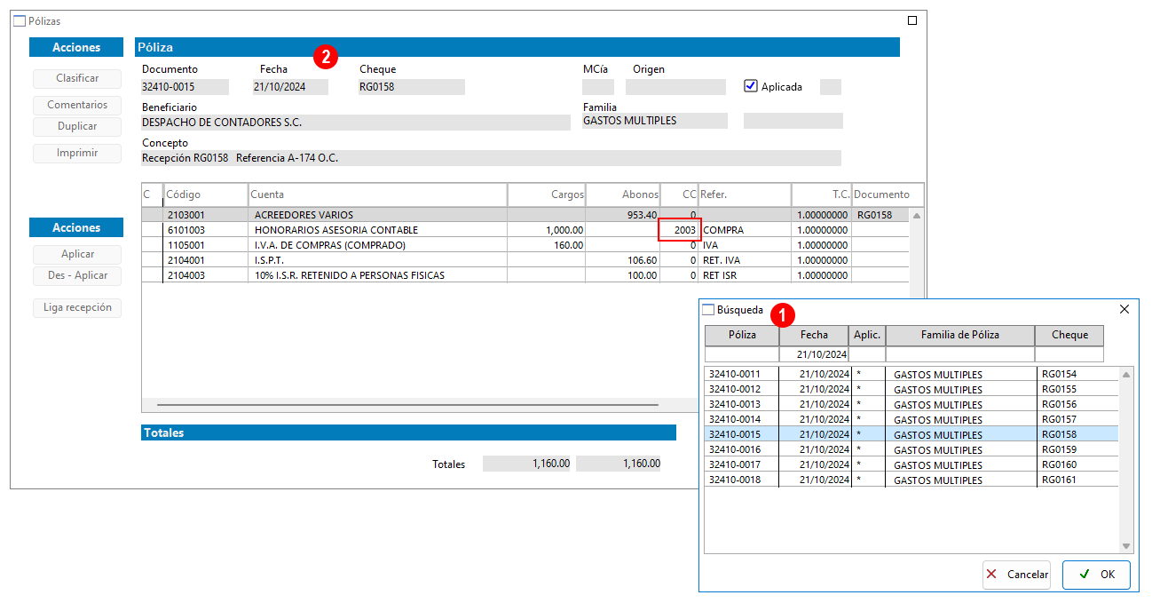Click the Fecha column header in Búsqueda
Image resolution: width=1152 pixels, height=603 pixels.
[814, 335]
